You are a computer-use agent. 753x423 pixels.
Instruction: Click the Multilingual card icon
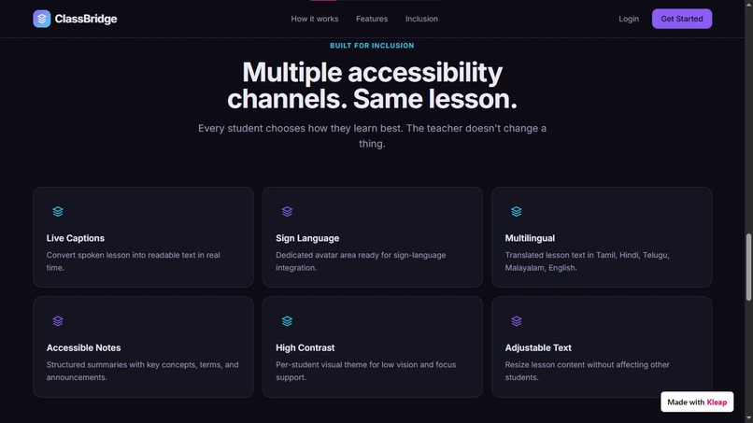pos(517,211)
